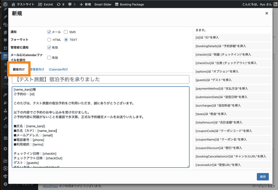
Task: Open Booking Package calendar icon in admin bar
Action: point(117,4)
